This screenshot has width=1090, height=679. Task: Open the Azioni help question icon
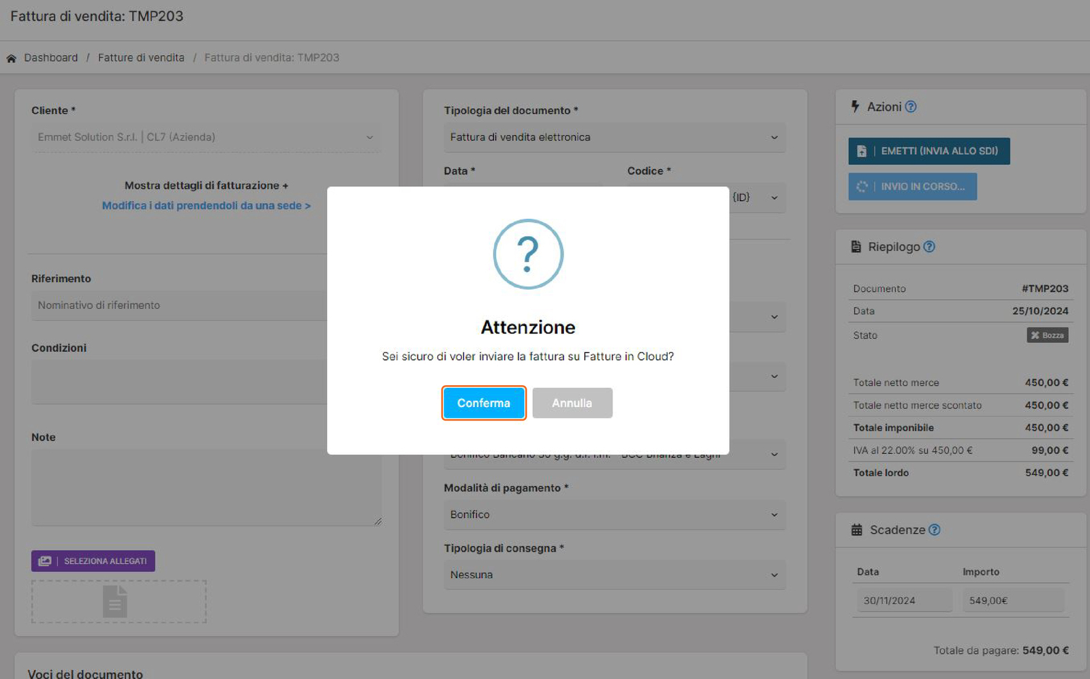pos(911,107)
